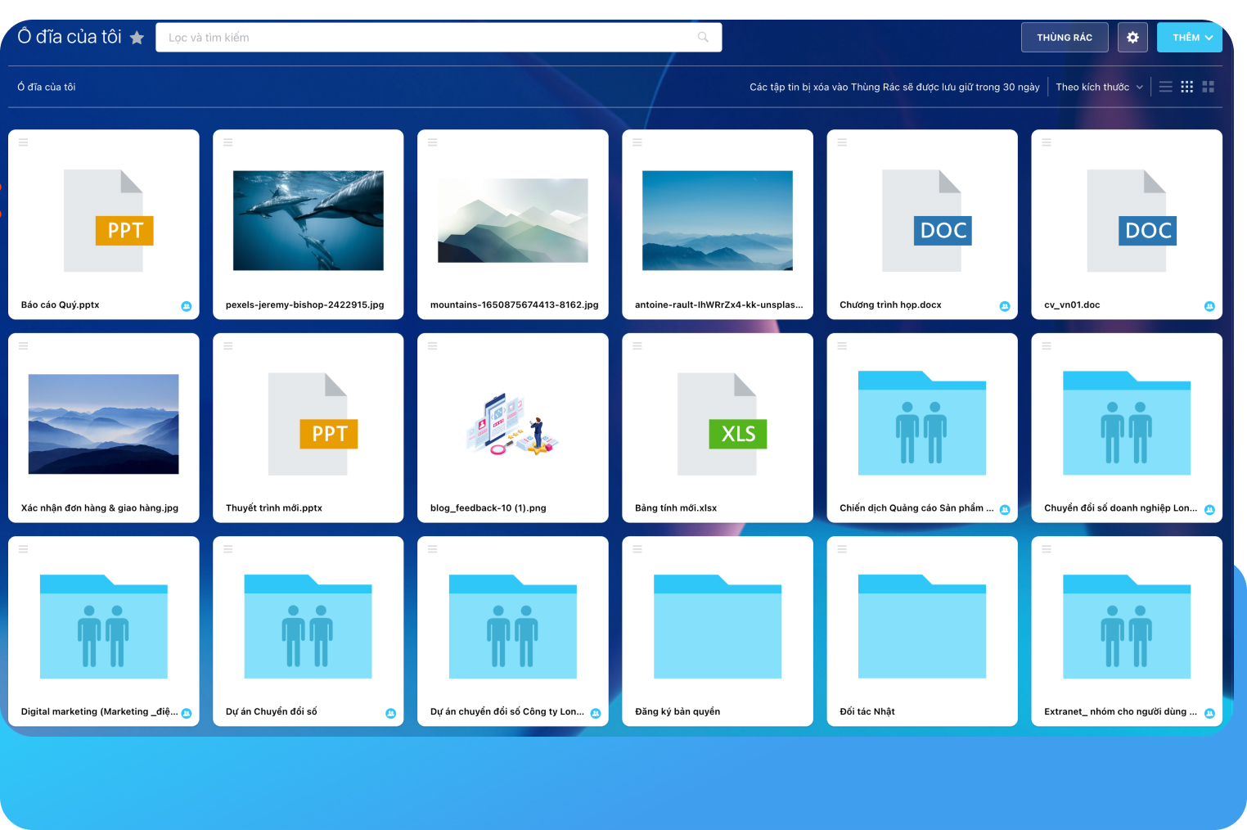Click shared icon on cv_vn01.doc card
This screenshot has width=1247, height=830.
[x=1209, y=306]
